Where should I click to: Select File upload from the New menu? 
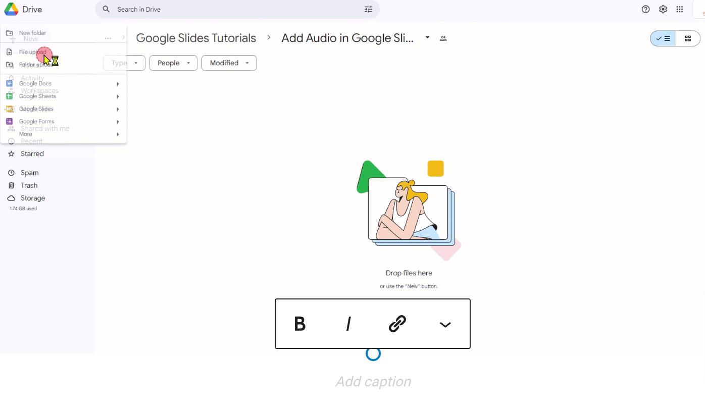[x=31, y=52]
